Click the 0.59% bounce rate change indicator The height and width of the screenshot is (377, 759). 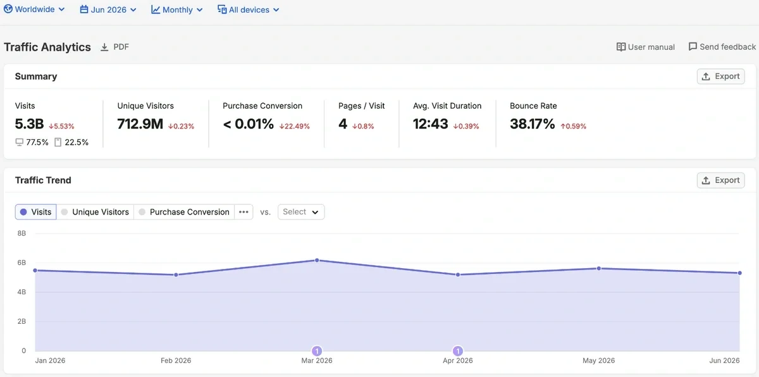[x=574, y=127]
